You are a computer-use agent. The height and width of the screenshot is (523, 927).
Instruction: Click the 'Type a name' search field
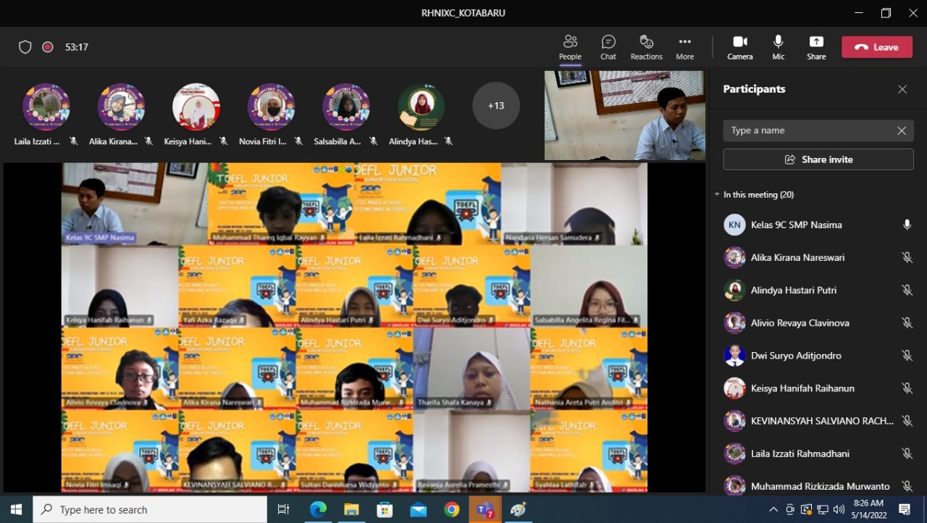coord(808,130)
